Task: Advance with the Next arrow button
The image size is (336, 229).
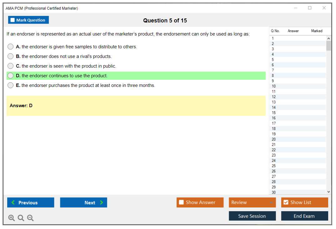Action: click(83, 203)
